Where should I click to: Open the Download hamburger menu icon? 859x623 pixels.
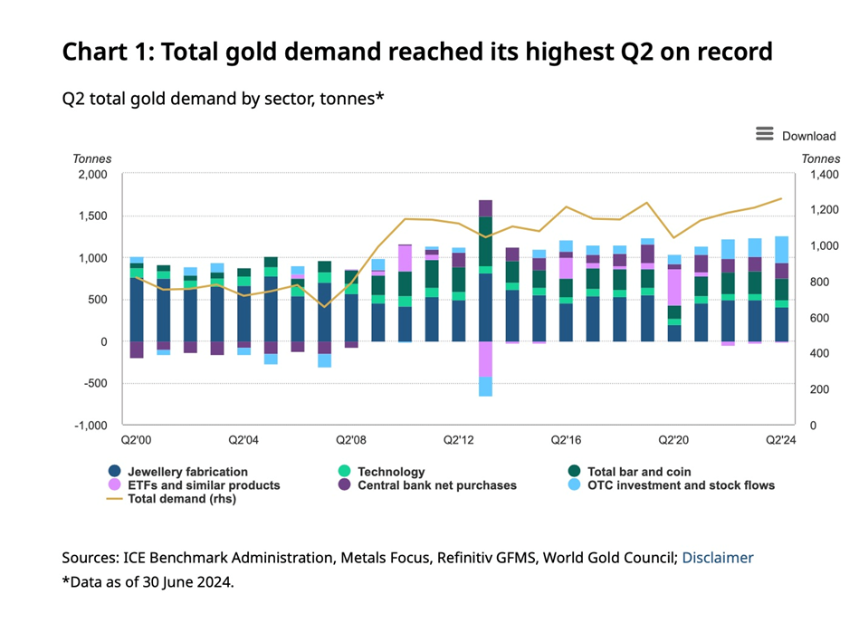(765, 134)
